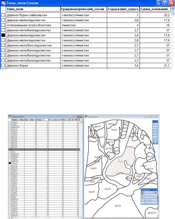
Task: Choose the Line tool in the drawing toolbar
Action: pyautogui.click(x=157, y=124)
